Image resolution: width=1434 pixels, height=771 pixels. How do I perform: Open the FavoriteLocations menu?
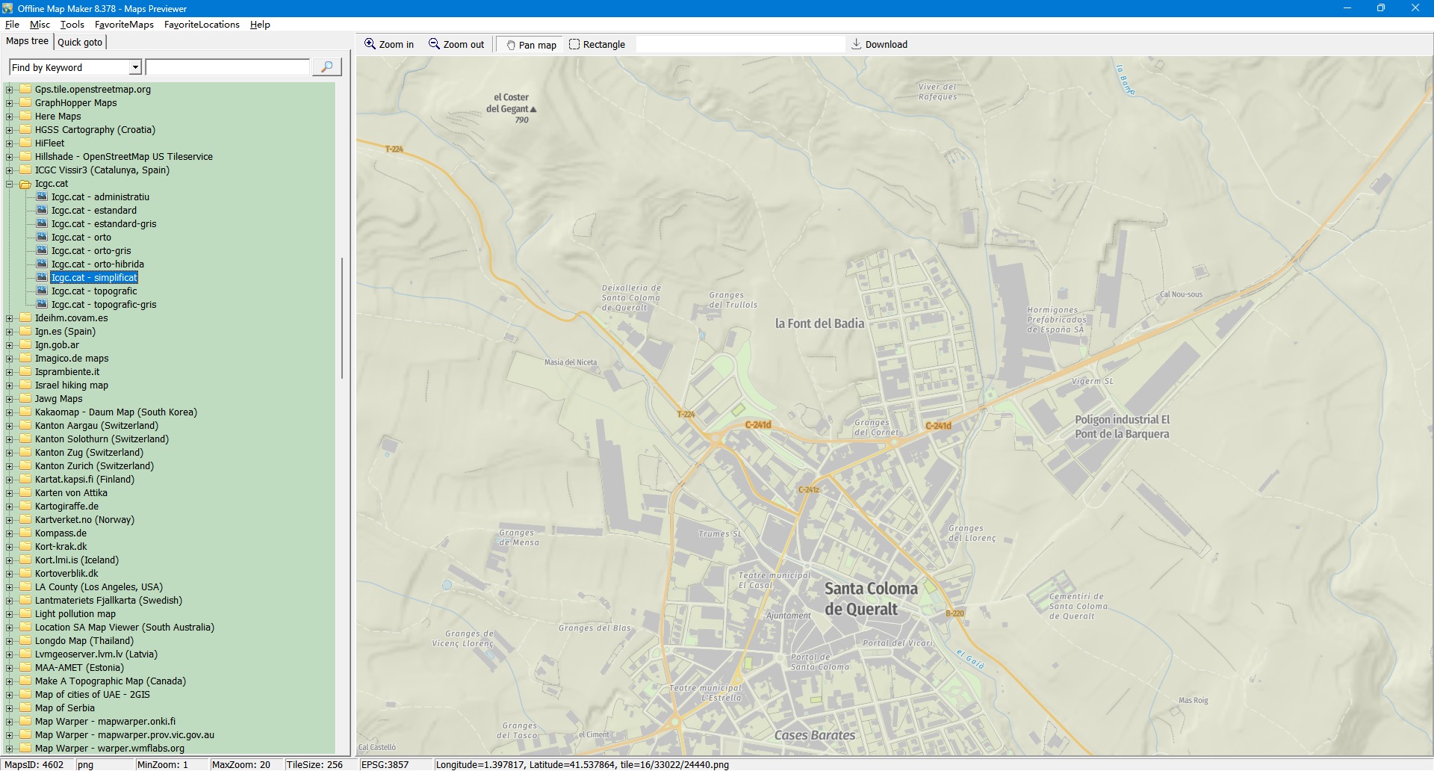(202, 25)
